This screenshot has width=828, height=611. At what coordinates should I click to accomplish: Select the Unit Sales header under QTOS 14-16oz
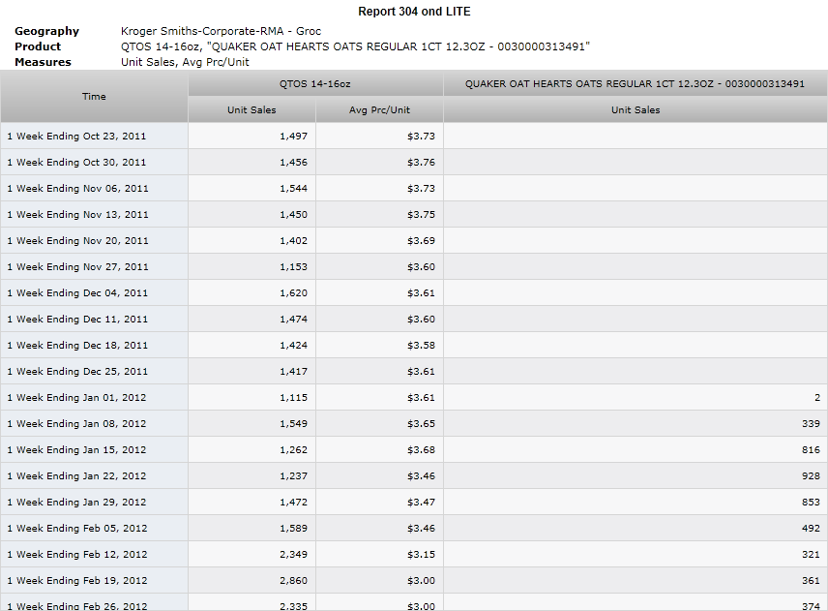[251, 110]
